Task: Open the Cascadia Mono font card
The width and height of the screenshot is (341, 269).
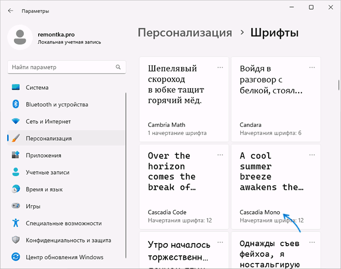Action: click(x=276, y=187)
